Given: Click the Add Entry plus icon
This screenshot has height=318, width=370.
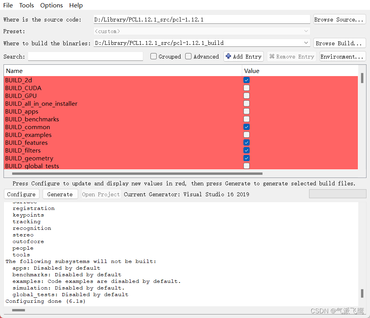Looking at the screenshot, I should point(229,56).
